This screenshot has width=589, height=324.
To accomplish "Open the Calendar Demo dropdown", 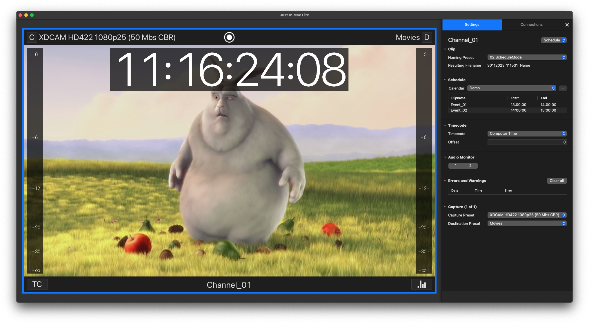I will pyautogui.click(x=512, y=88).
